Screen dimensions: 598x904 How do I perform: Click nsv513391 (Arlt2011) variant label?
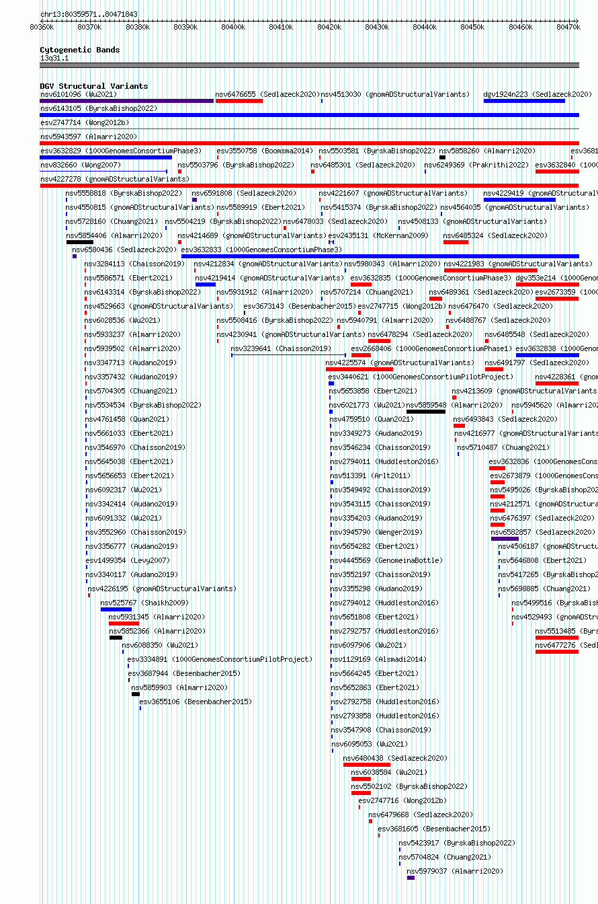point(370,476)
